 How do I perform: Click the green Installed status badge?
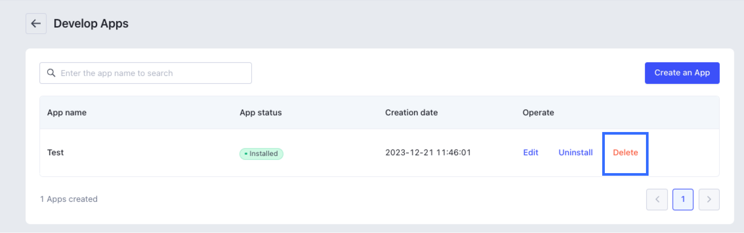pos(261,153)
